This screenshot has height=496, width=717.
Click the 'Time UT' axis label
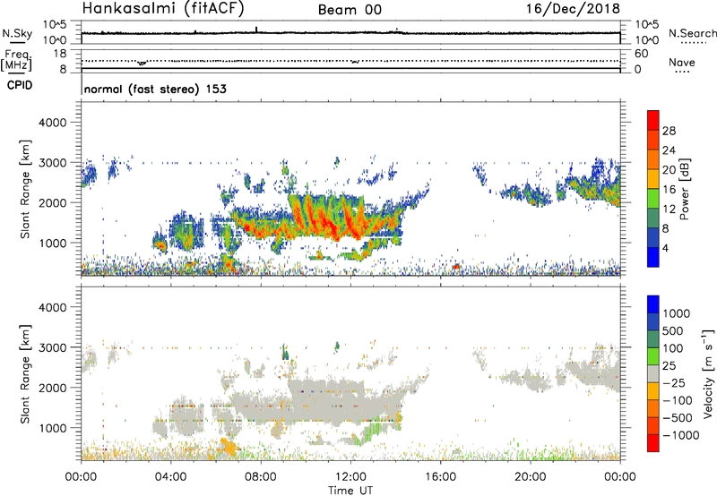tap(350, 490)
